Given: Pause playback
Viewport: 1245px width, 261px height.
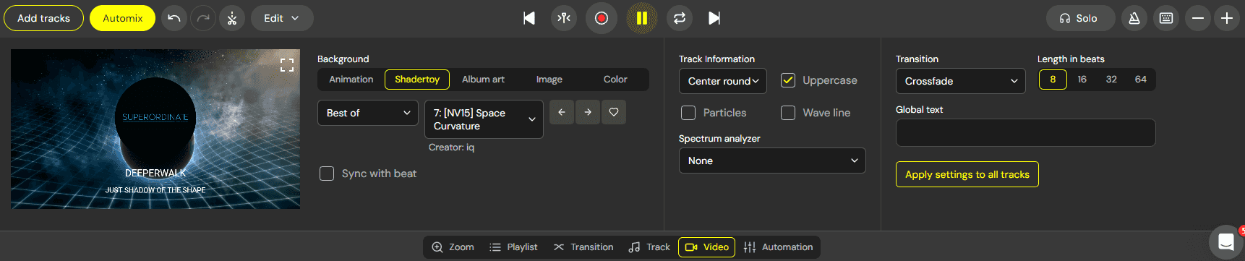Looking at the screenshot, I should pyautogui.click(x=641, y=18).
